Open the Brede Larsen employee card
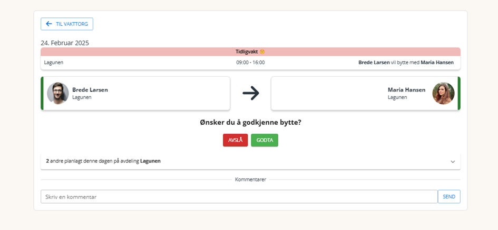The height and width of the screenshot is (230, 498). coord(135,93)
